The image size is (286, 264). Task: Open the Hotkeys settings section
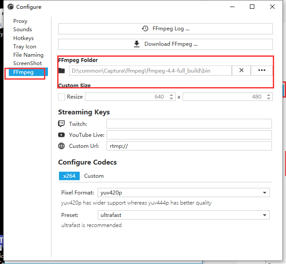tap(23, 38)
